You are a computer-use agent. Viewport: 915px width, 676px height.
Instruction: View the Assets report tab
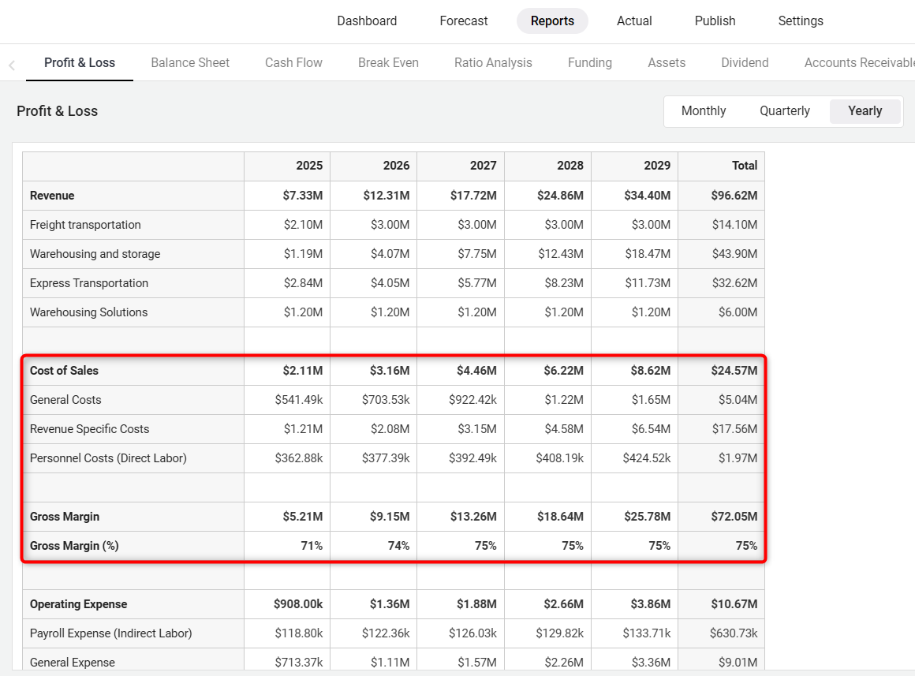pos(667,63)
